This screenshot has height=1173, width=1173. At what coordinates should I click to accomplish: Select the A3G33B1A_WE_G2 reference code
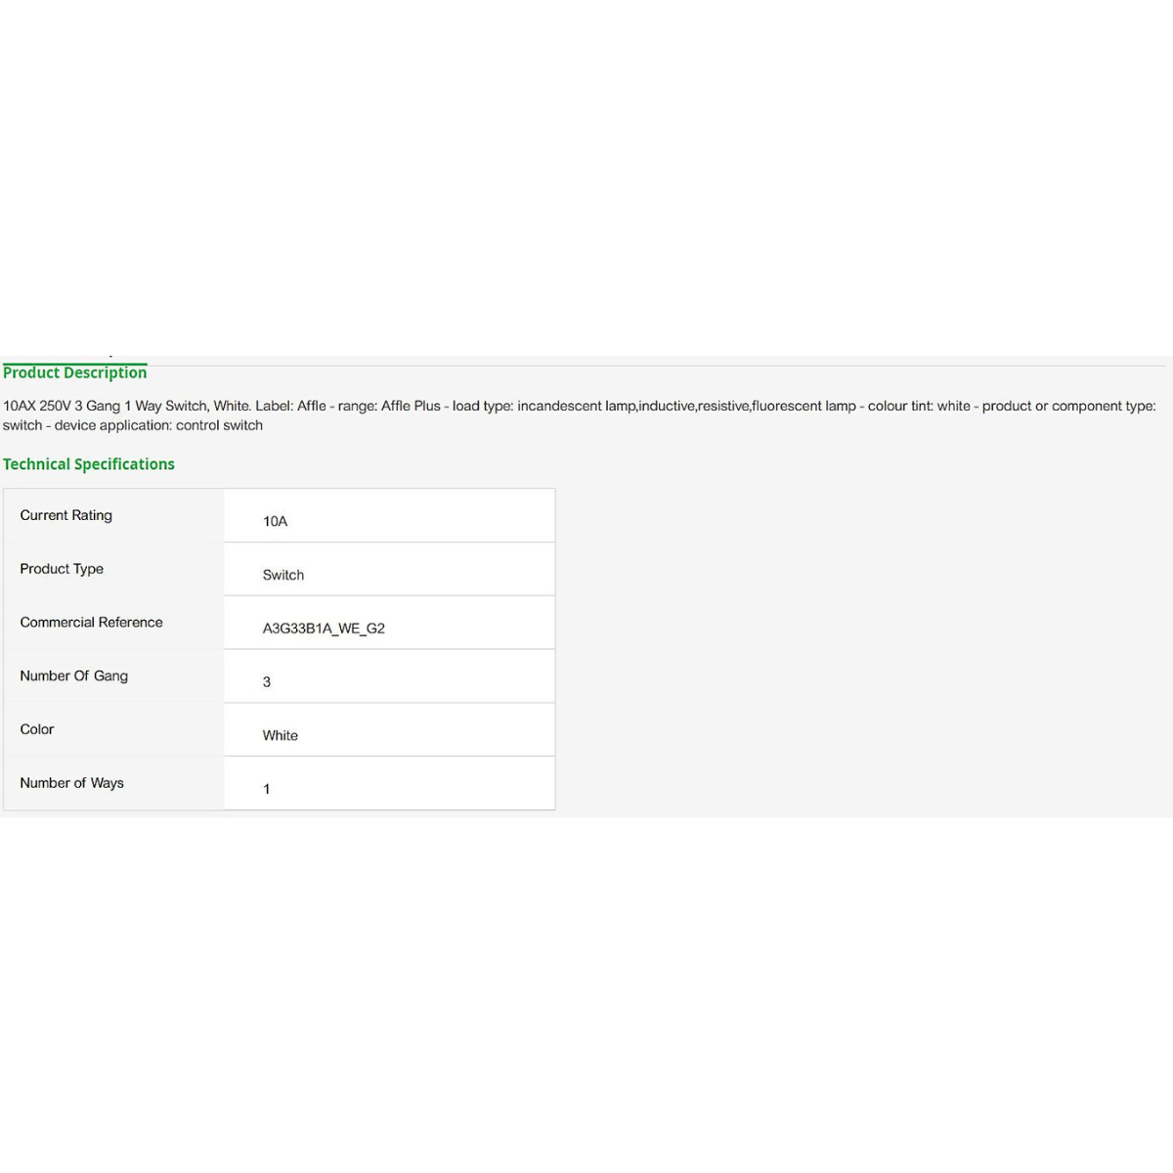(324, 629)
